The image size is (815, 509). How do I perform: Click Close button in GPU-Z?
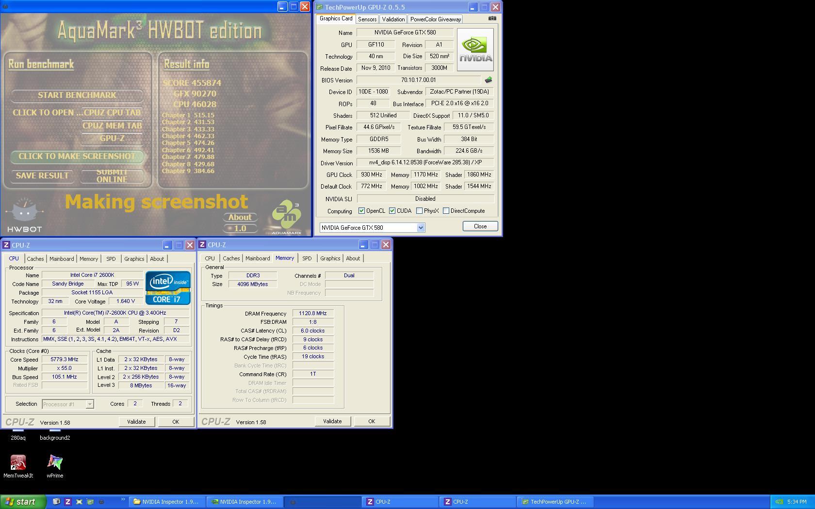(x=480, y=226)
